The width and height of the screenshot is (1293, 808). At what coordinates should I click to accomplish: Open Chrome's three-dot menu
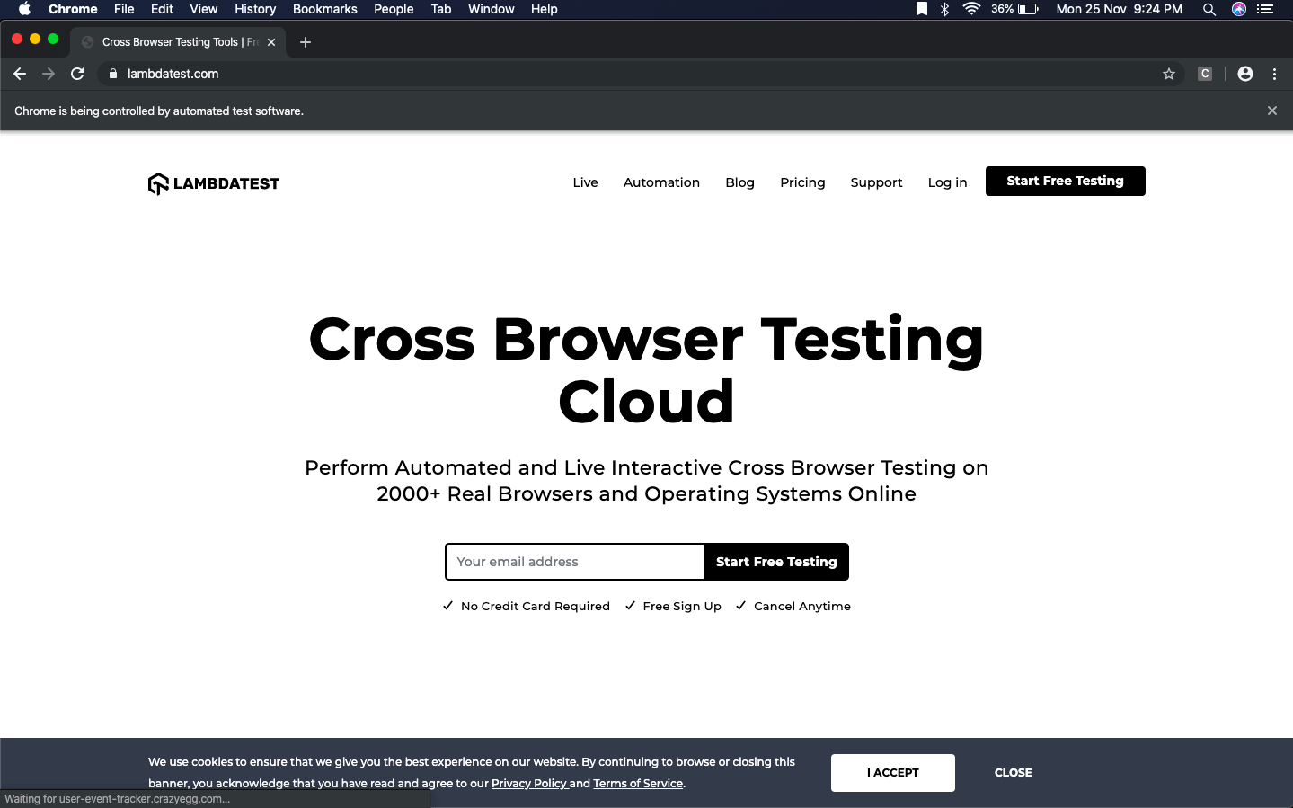[x=1274, y=74]
